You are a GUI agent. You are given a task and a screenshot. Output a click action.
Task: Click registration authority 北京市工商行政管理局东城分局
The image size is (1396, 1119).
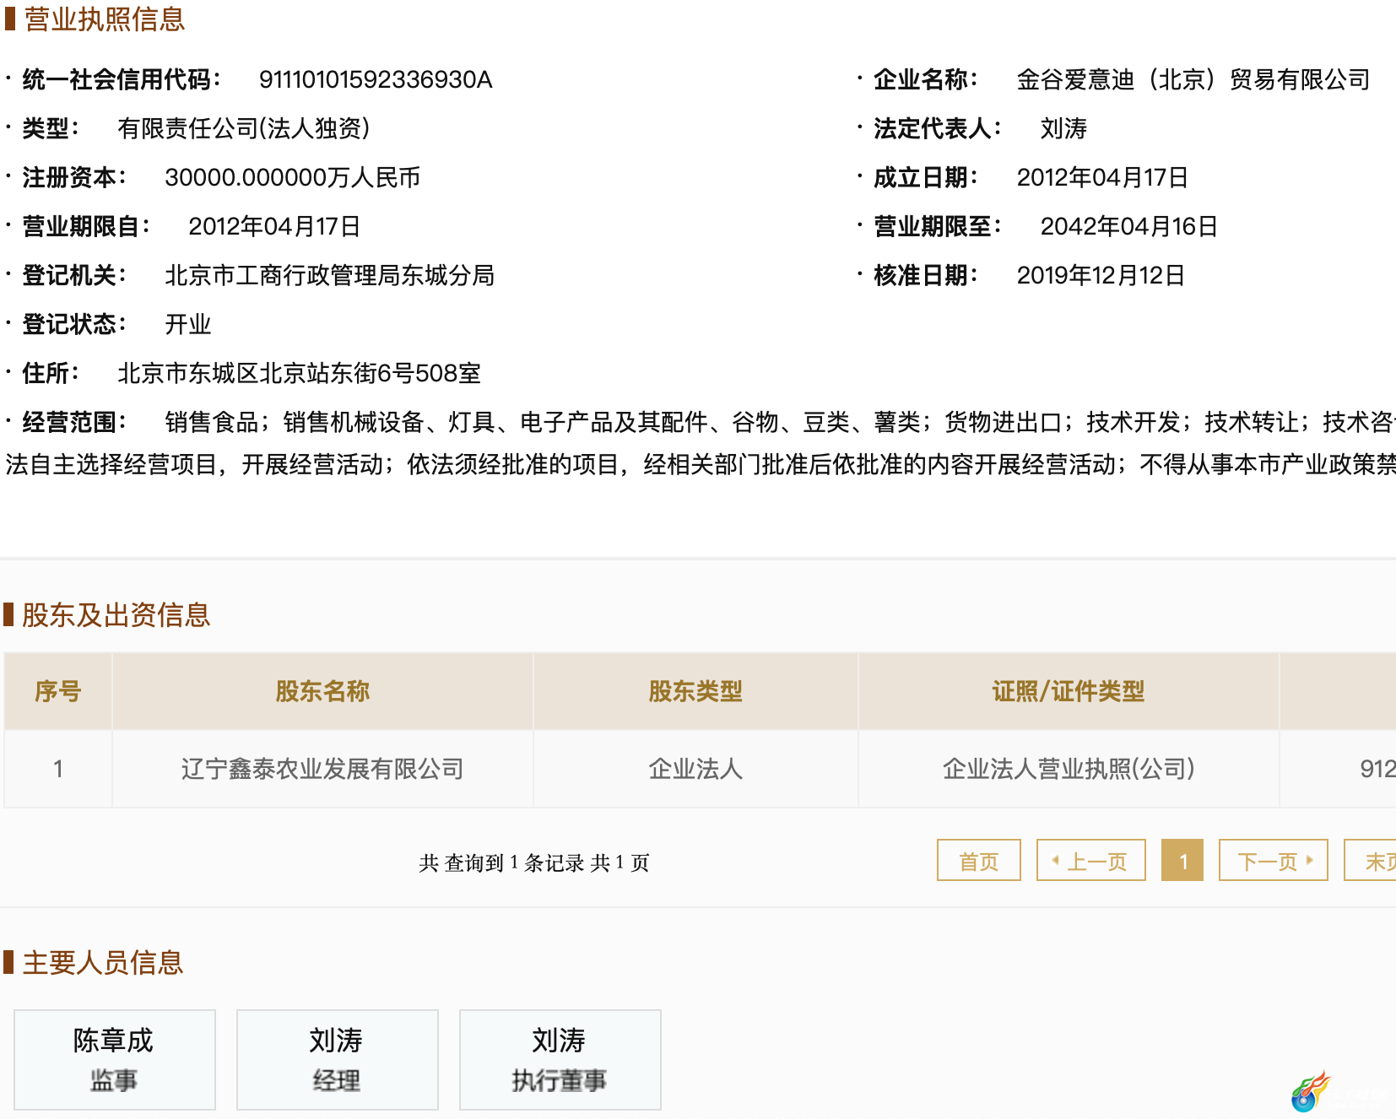(329, 275)
